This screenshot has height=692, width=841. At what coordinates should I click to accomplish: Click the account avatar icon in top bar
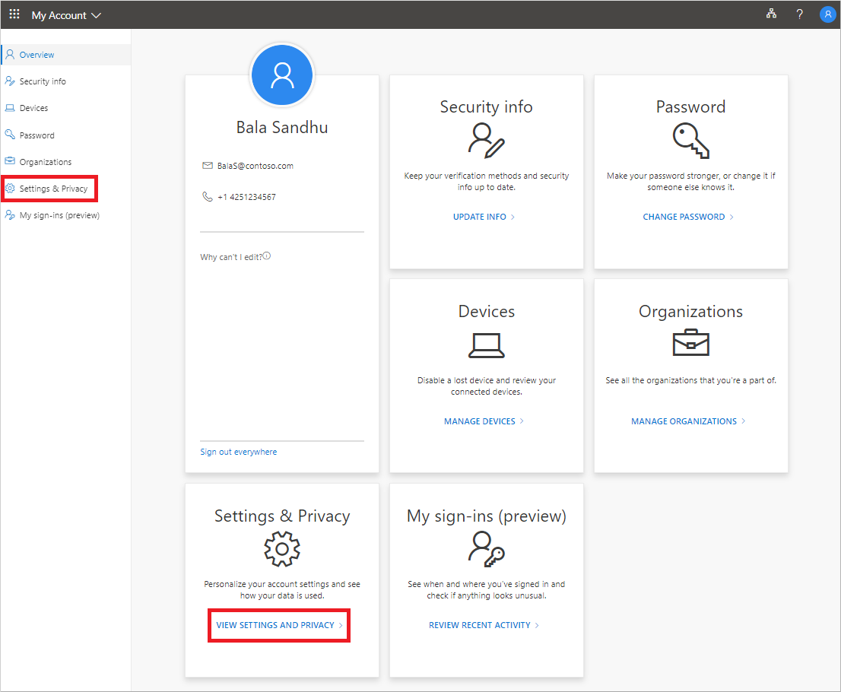(x=827, y=14)
